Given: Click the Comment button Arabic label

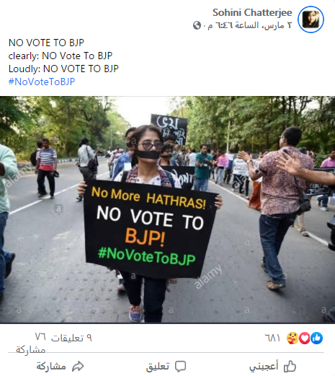Looking at the screenshot, I should [158, 367].
